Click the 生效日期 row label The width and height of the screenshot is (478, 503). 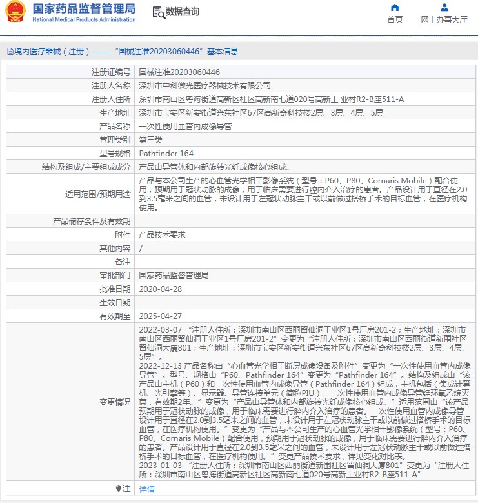click(x=115, y=302)
